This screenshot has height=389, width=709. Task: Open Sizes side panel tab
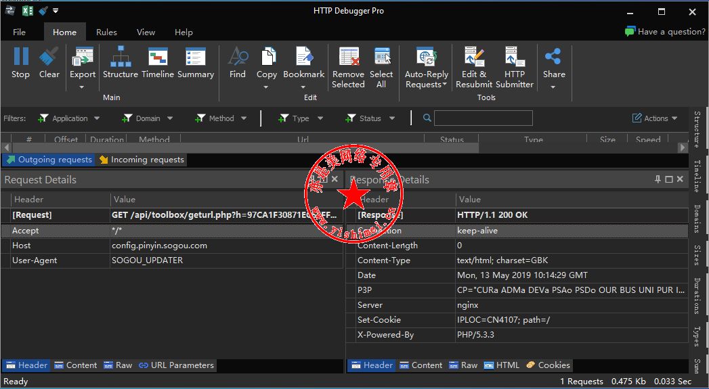(697, 256)
